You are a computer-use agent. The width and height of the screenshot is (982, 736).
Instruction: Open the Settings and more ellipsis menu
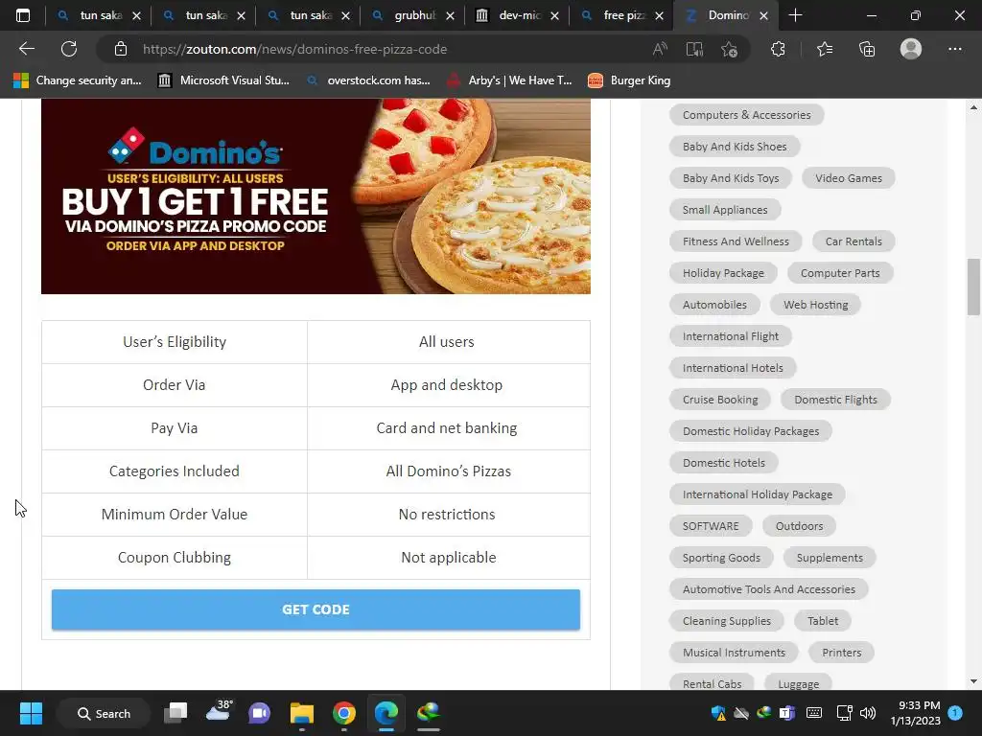pyautogui.click(x=954, y=49)
